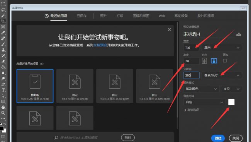Select the Magic Wand tool
Viewport: 251px width, 142px height.
pos(3,15)
